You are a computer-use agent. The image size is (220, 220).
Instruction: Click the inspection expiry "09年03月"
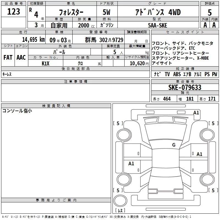pos(60,40)
